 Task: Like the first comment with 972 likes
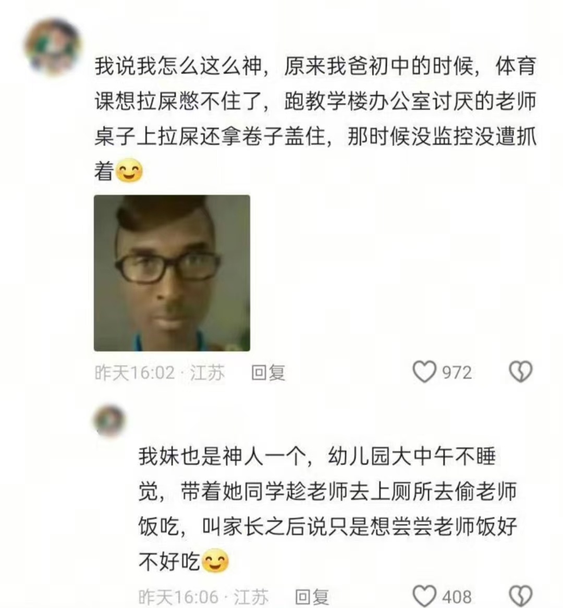[424, 372]
